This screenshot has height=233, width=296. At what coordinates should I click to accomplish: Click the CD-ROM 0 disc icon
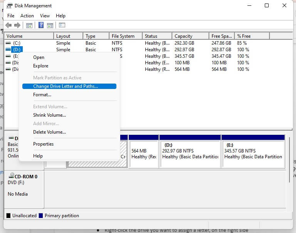(x=11, y=176)
